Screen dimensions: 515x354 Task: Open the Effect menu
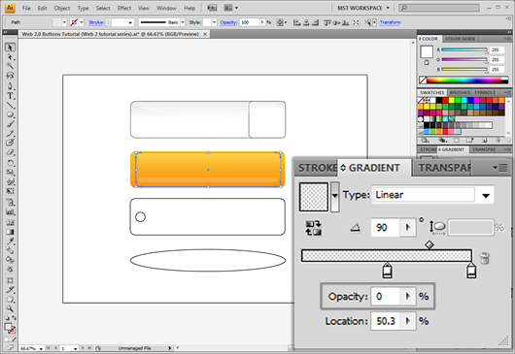click(x=124, y=8)
